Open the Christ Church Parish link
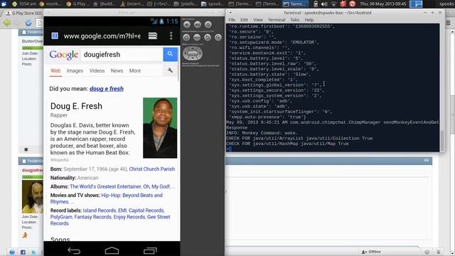This screenshot has height=256, width=455. click(151, 169)
